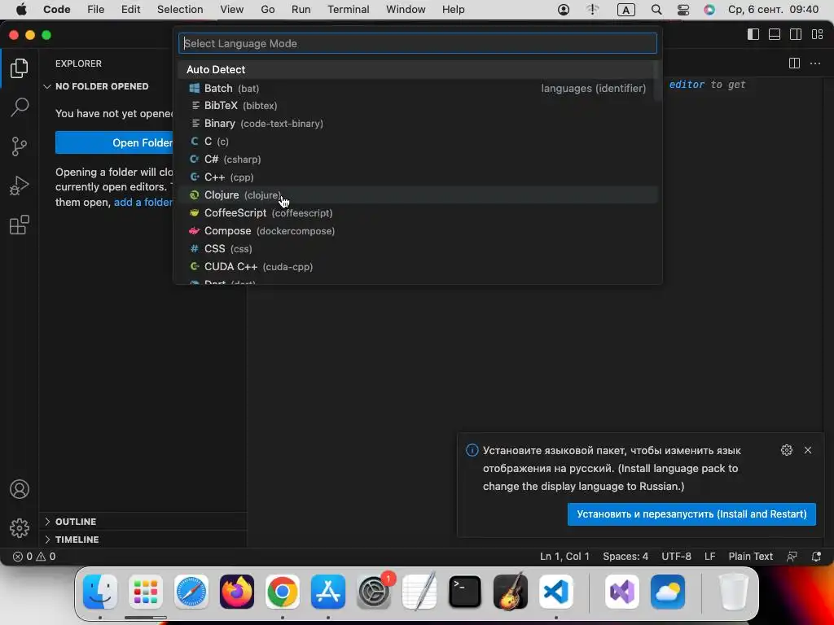Open the File menu
The image size is (834, 625).
click(x=96, y=10)
